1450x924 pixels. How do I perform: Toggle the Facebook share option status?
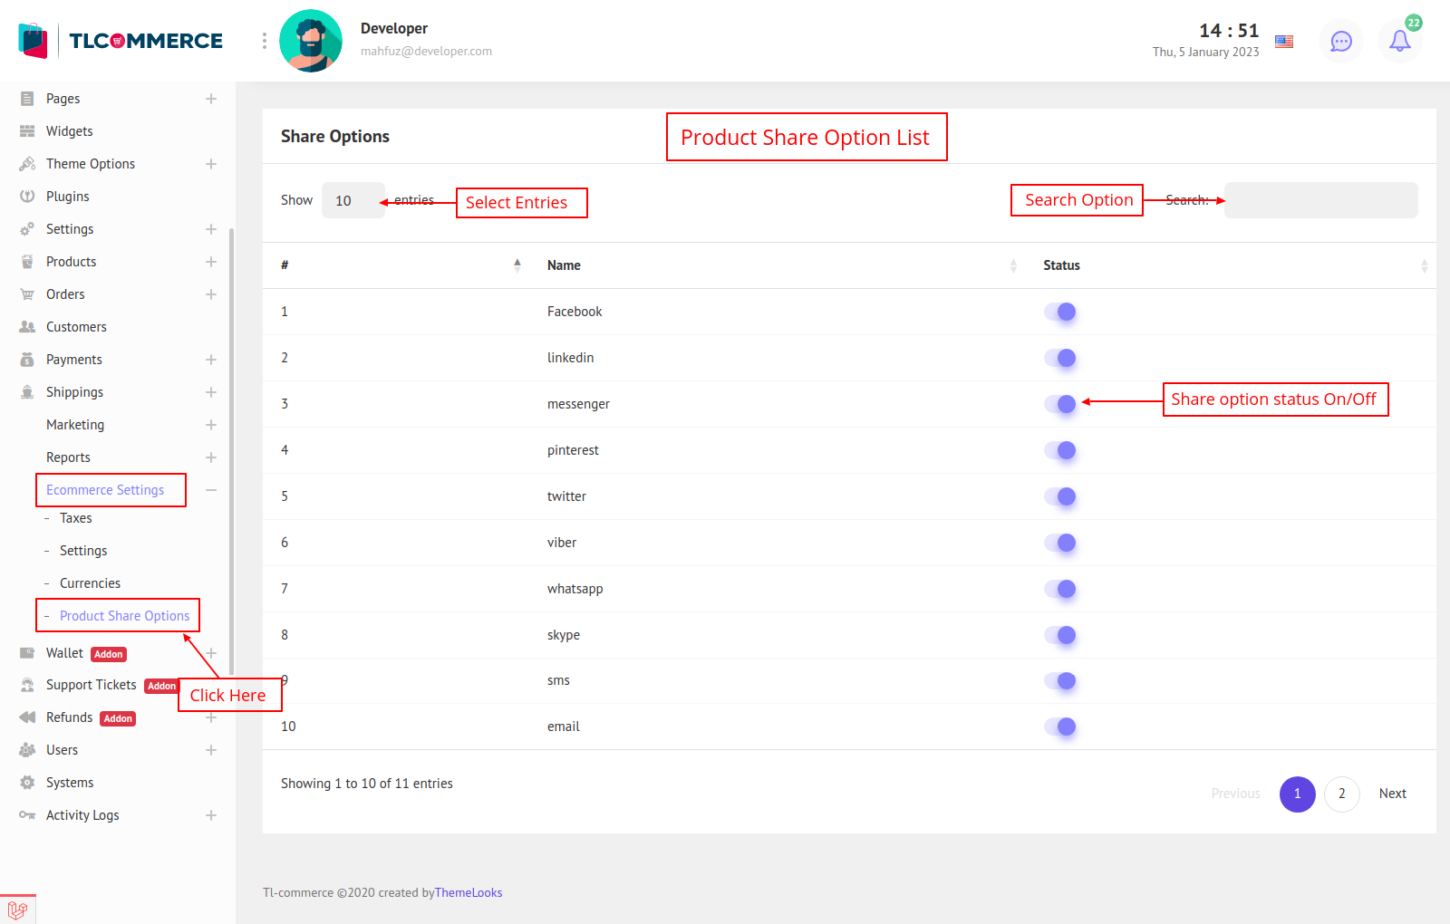coord(1059,312)
